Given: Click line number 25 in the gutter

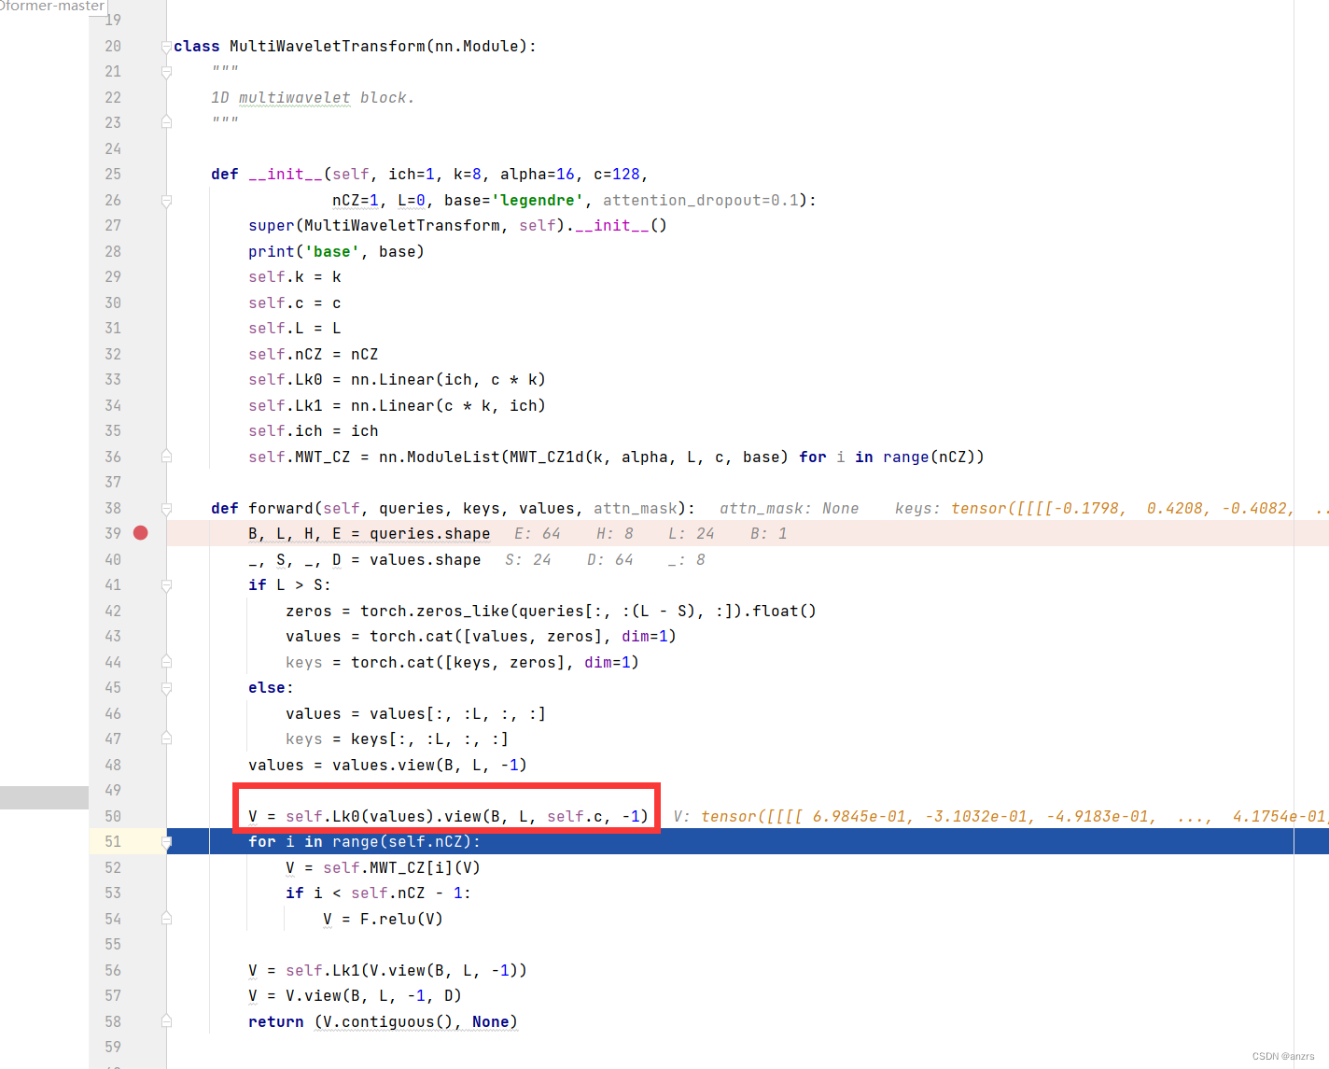Looking at the screenshot, I should click(x=113, y=174).
